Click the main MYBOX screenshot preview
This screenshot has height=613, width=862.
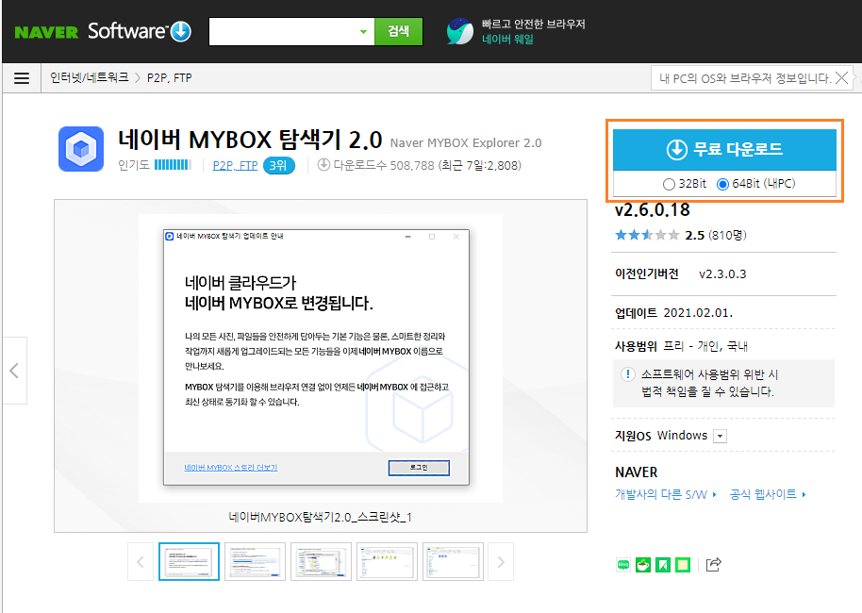321,358
